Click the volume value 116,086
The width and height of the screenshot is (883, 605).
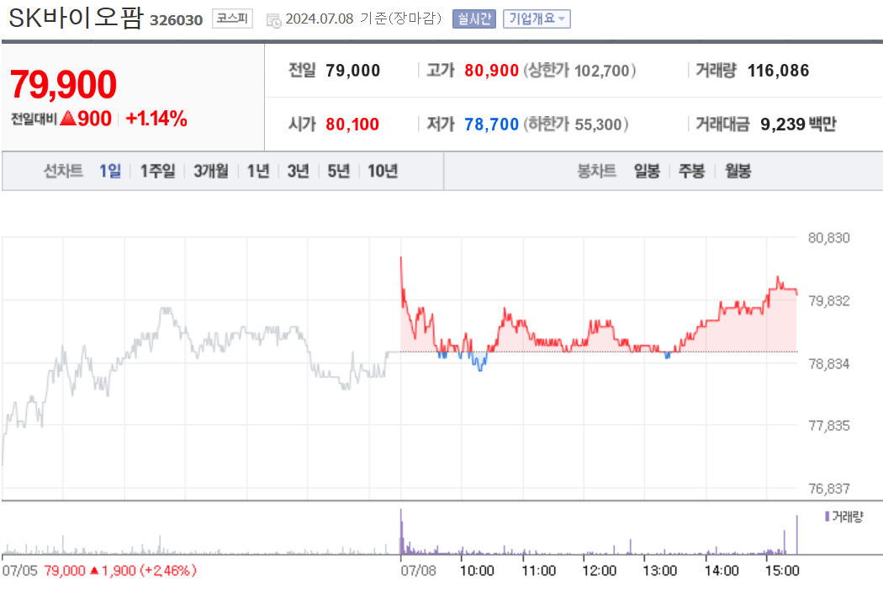coord(778,71)
